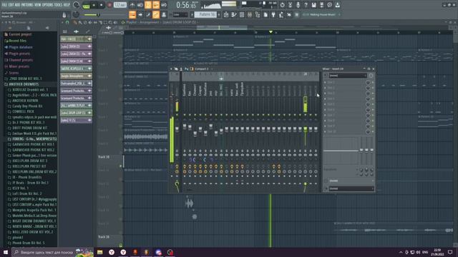Turn the Slot 1 mix knob

(368, 83)
